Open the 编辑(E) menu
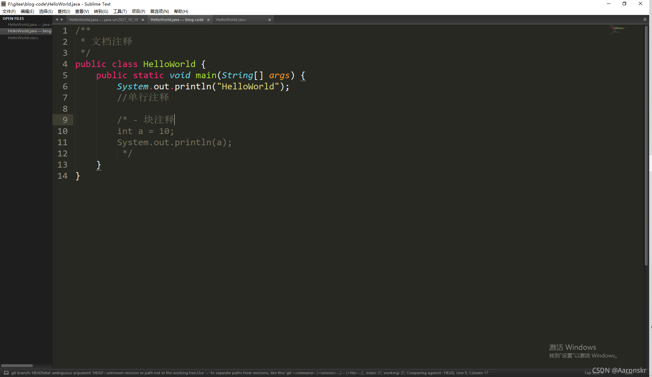This screenshot has height=377, width=652. click(x=27, y=12)
